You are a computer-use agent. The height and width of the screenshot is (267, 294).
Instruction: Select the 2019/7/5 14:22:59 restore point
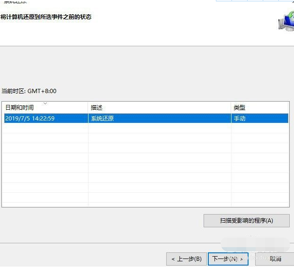pyautogui.click(x=30, y=119)
